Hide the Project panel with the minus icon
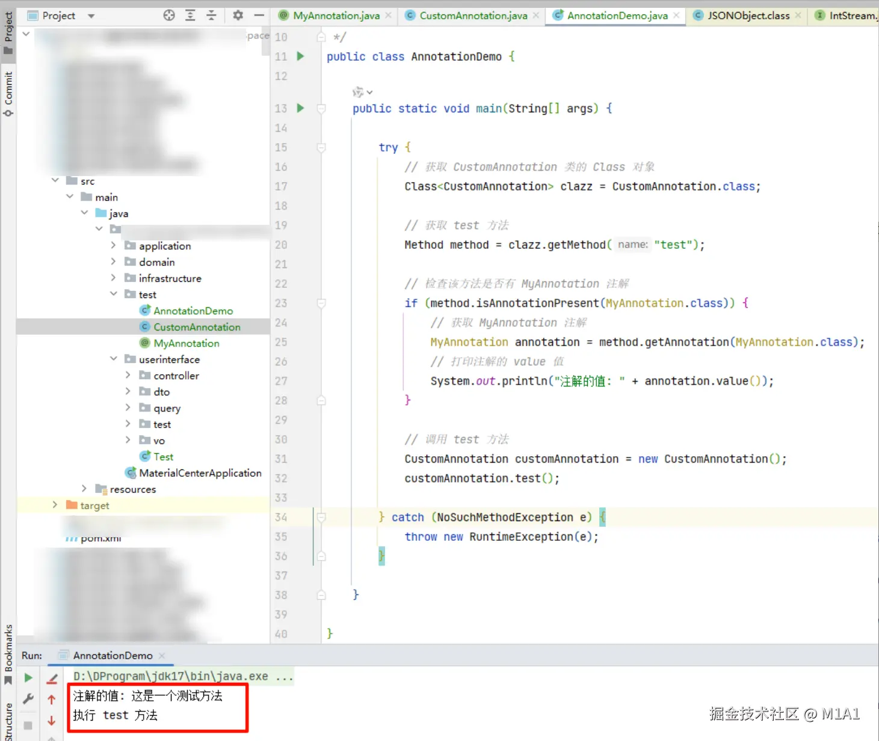Screen dimensions: 879x741 coord(259,16)
